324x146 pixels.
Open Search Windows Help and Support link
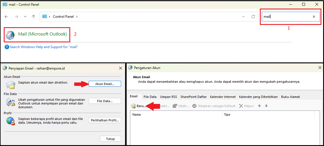point(44,47)
